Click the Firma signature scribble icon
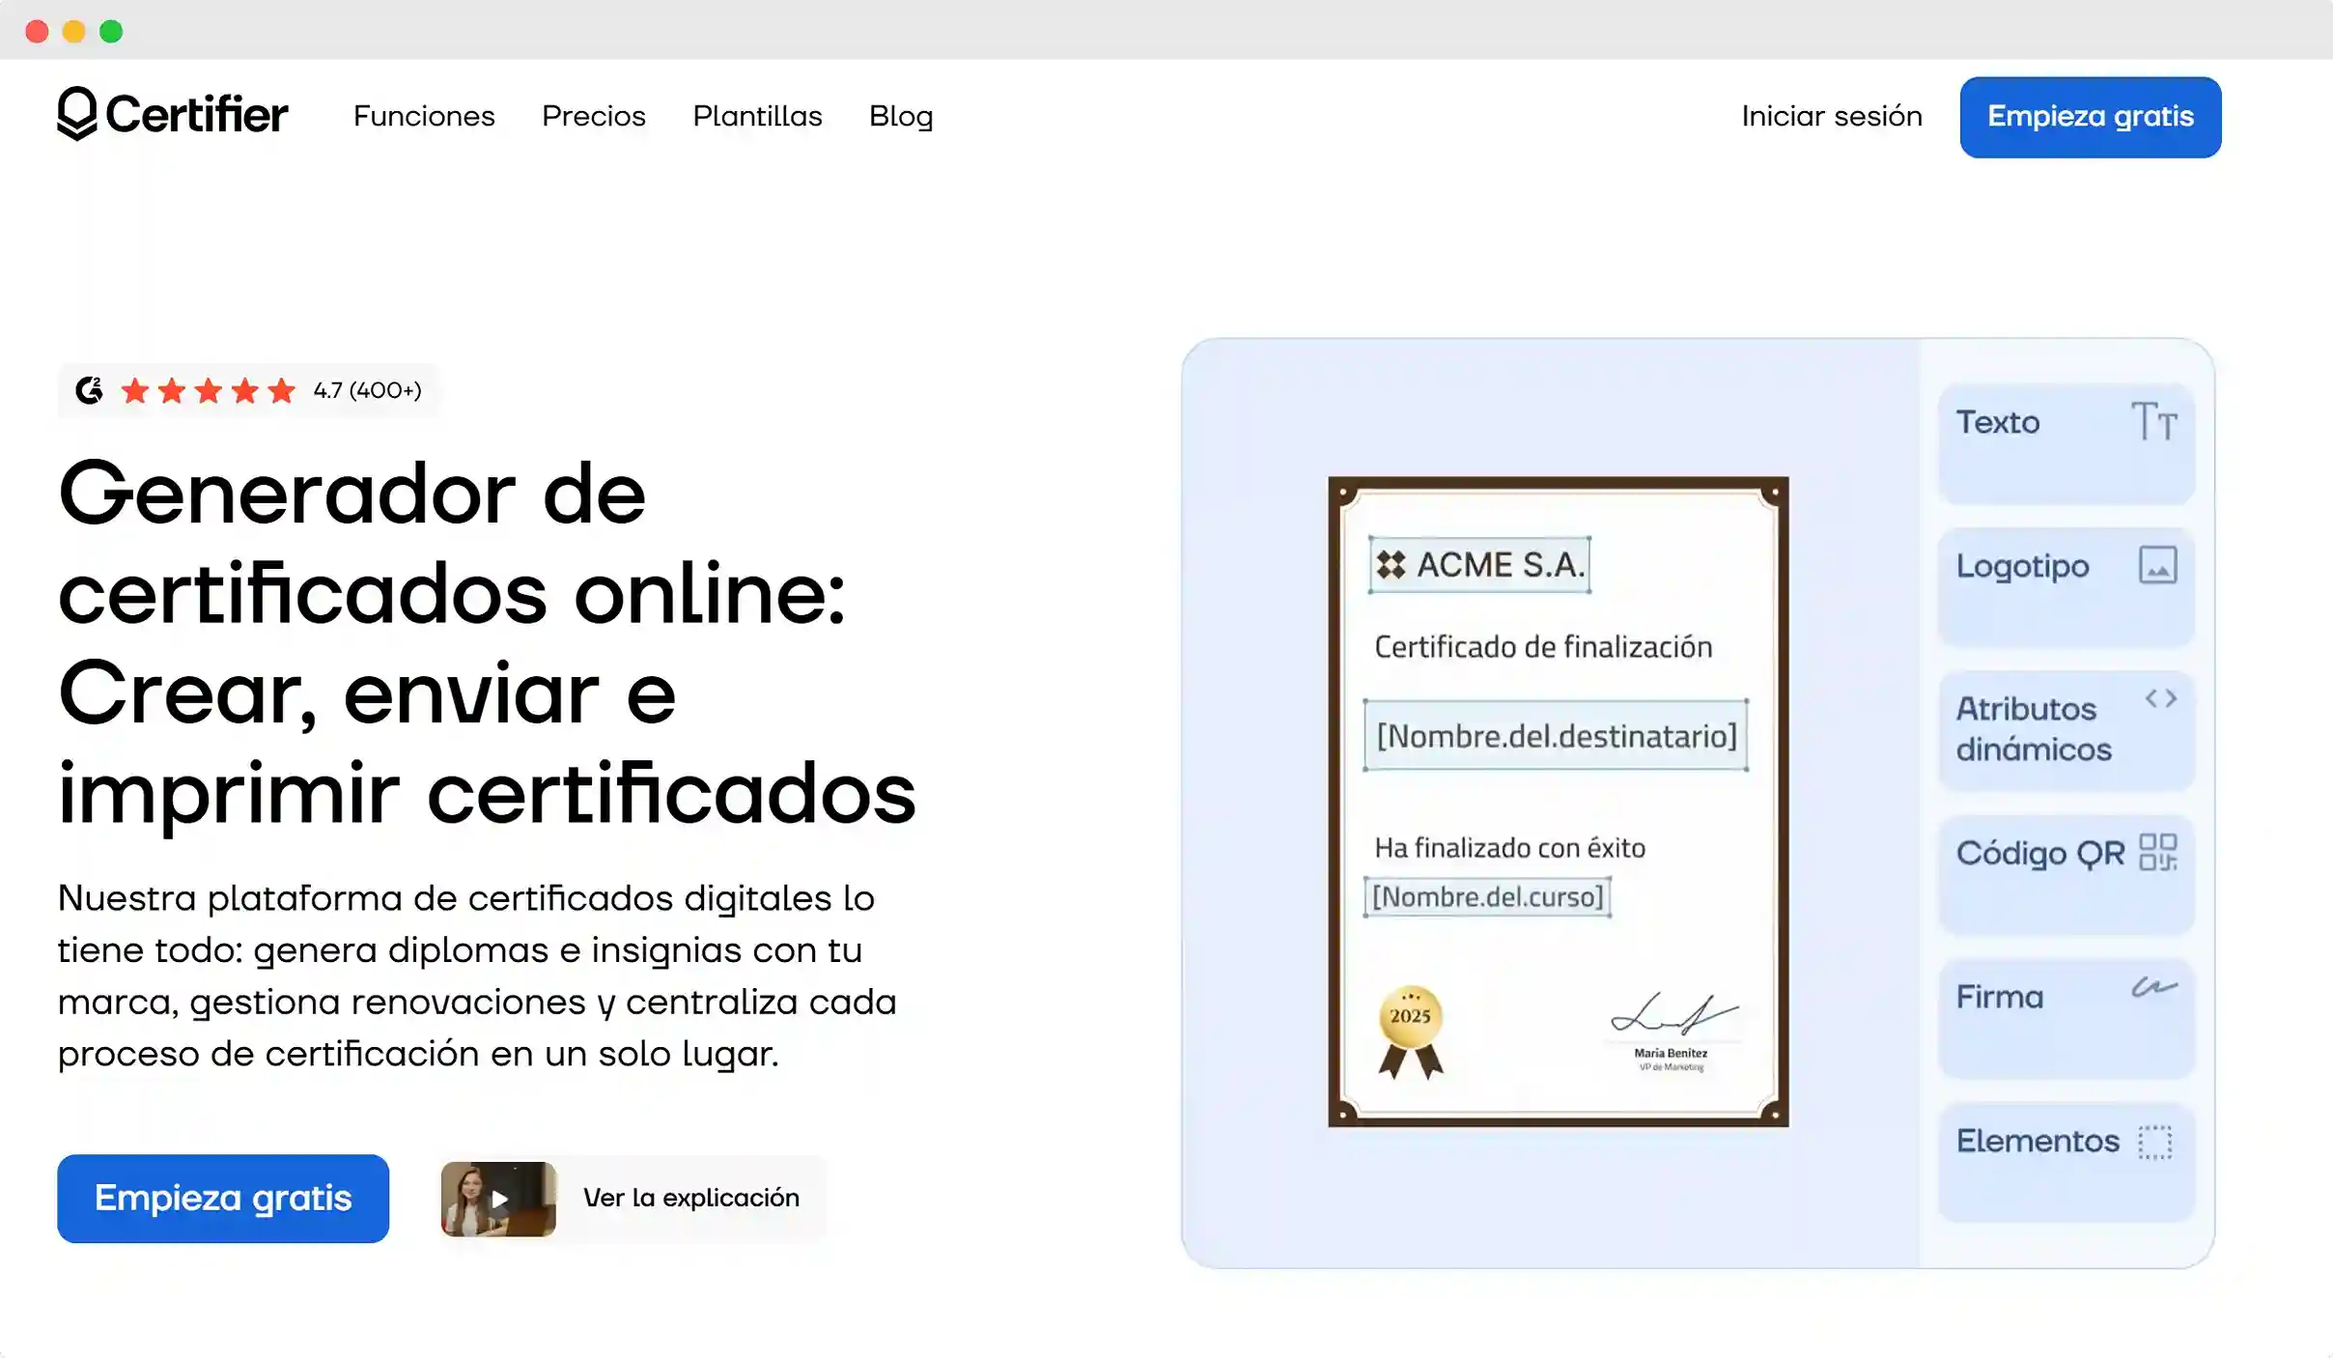 tap(2154, 987)
